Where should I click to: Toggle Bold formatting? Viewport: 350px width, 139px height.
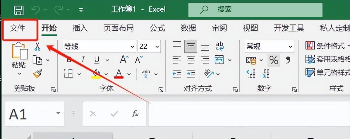point(69,60)
